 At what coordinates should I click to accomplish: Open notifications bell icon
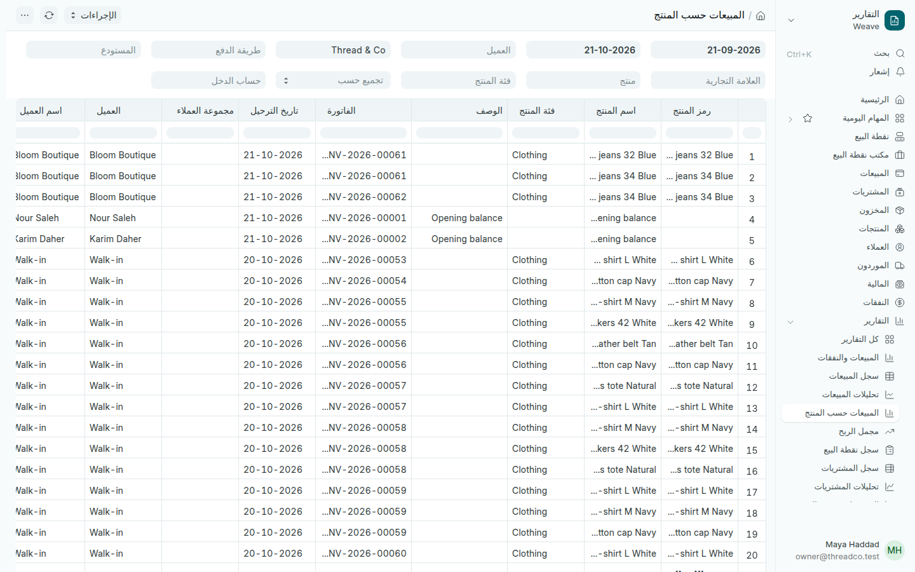(x=900, y=72)
